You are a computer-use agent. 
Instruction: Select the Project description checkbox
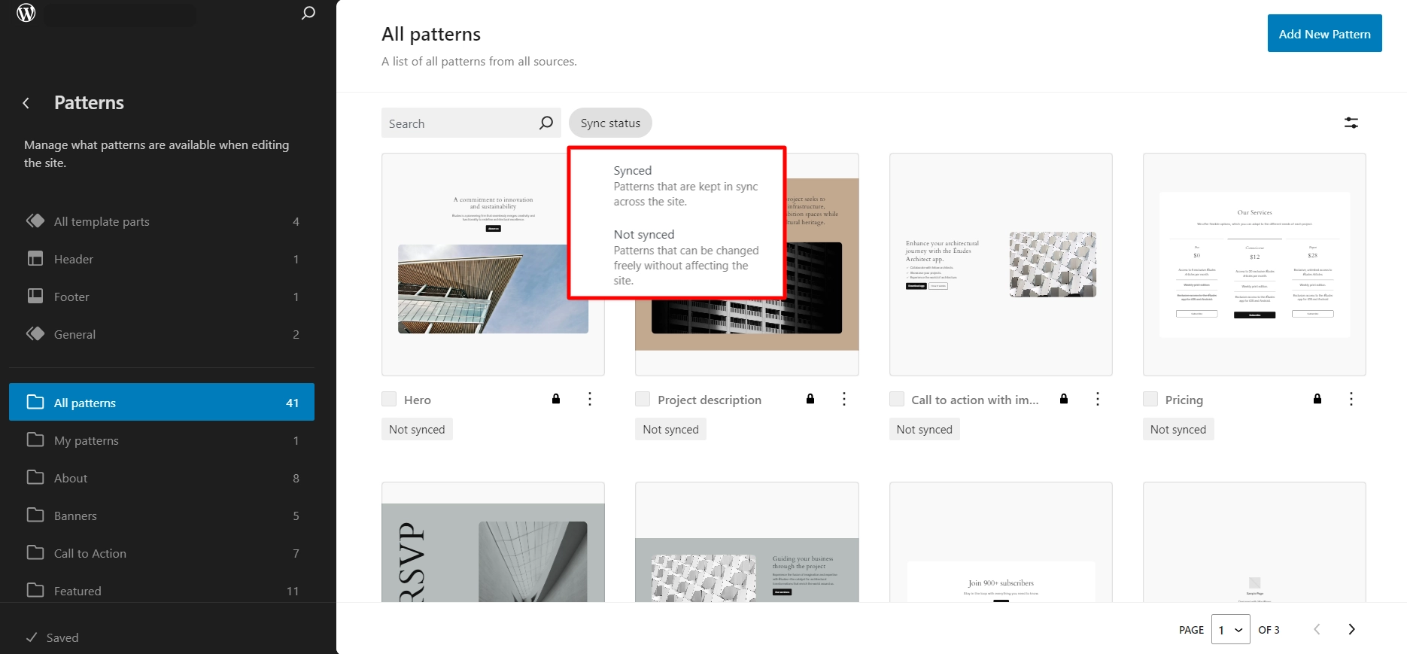coord(643,399)
